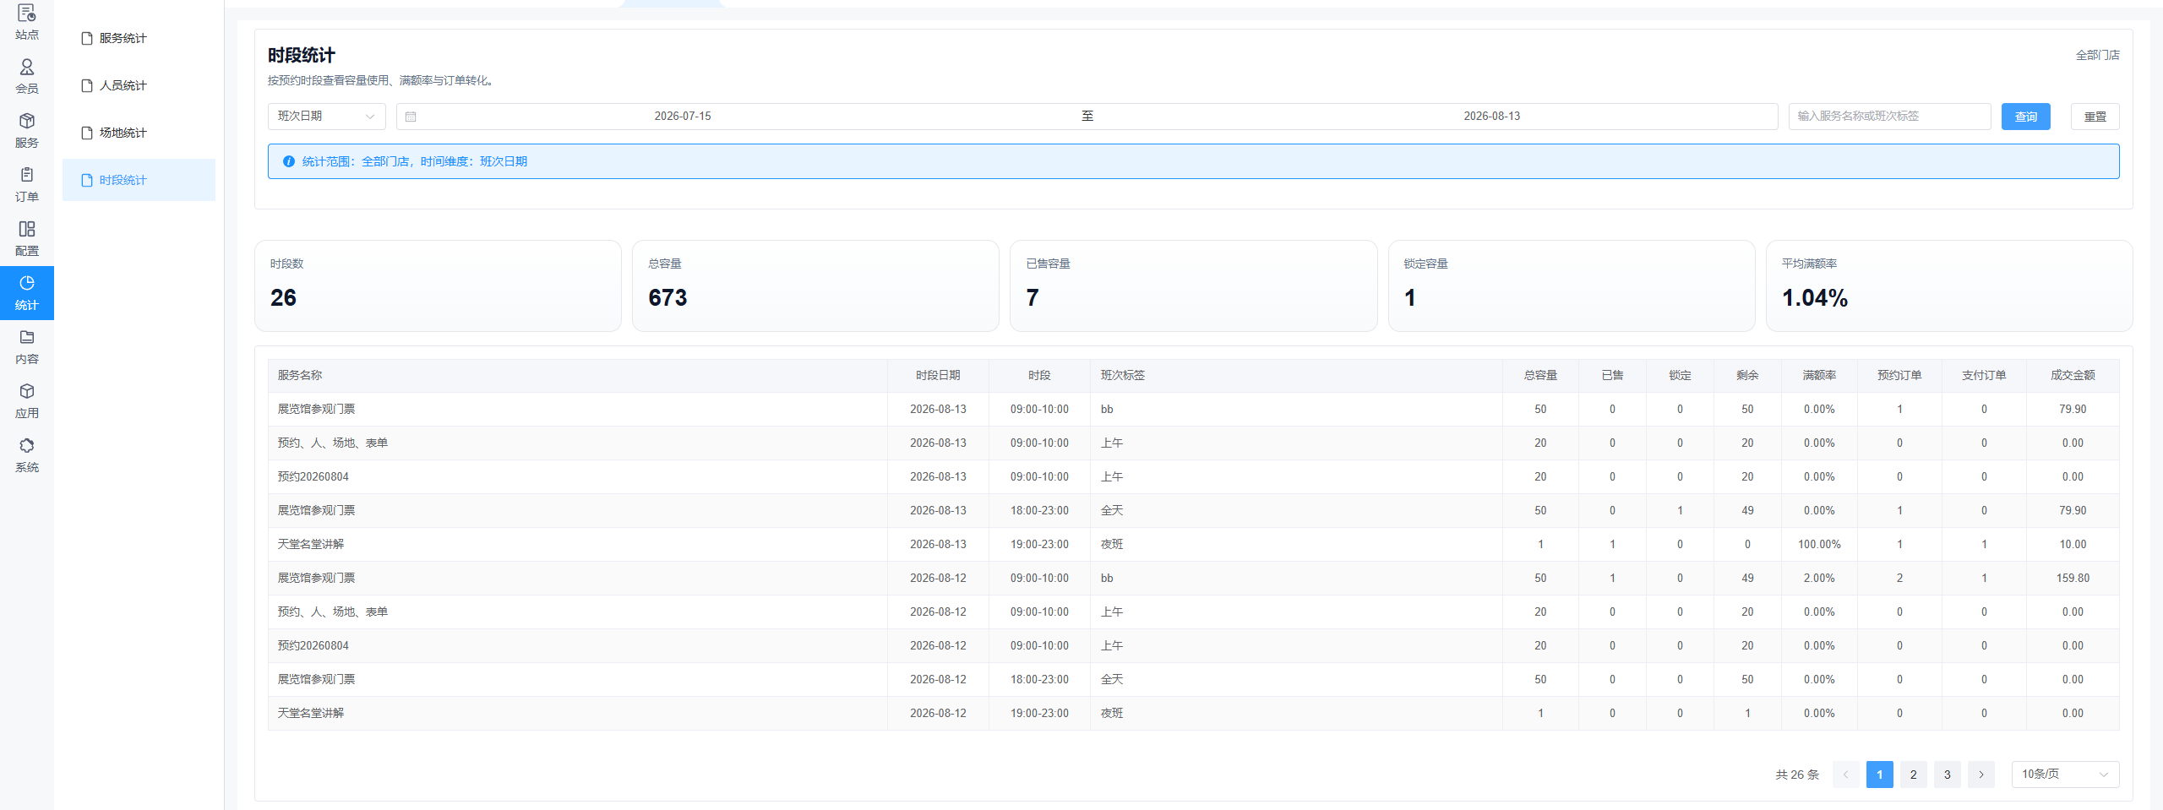Click the document icon beside 时段统计
This screenshot has height=810, width=2163.
tap(87, 180)
